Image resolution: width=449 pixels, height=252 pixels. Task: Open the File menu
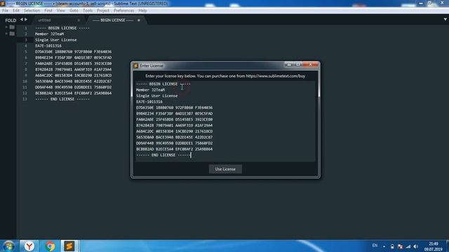tap(5, 10)
